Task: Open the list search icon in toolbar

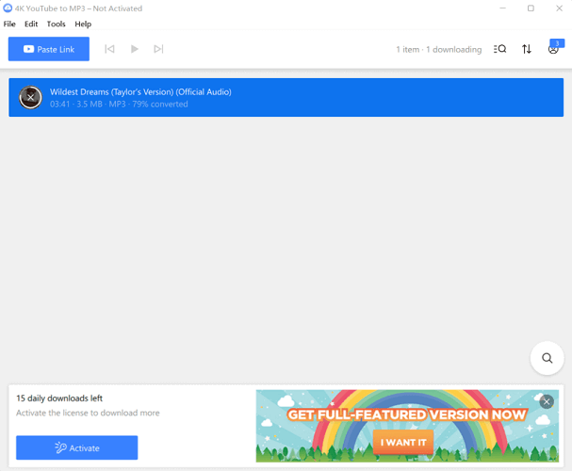Action: pos(499,49)
